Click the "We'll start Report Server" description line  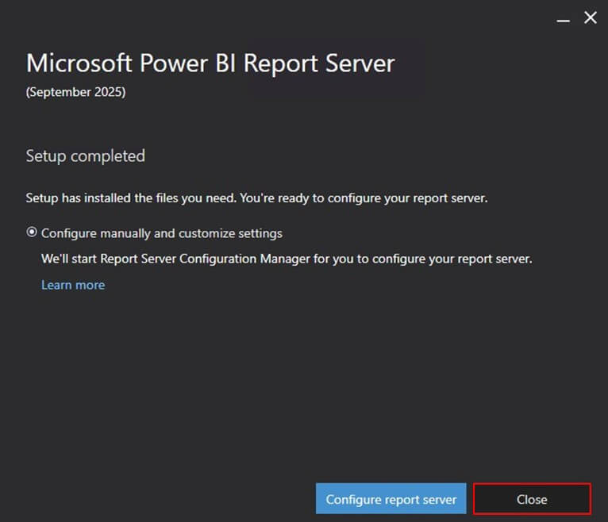(x=287, y=259)
